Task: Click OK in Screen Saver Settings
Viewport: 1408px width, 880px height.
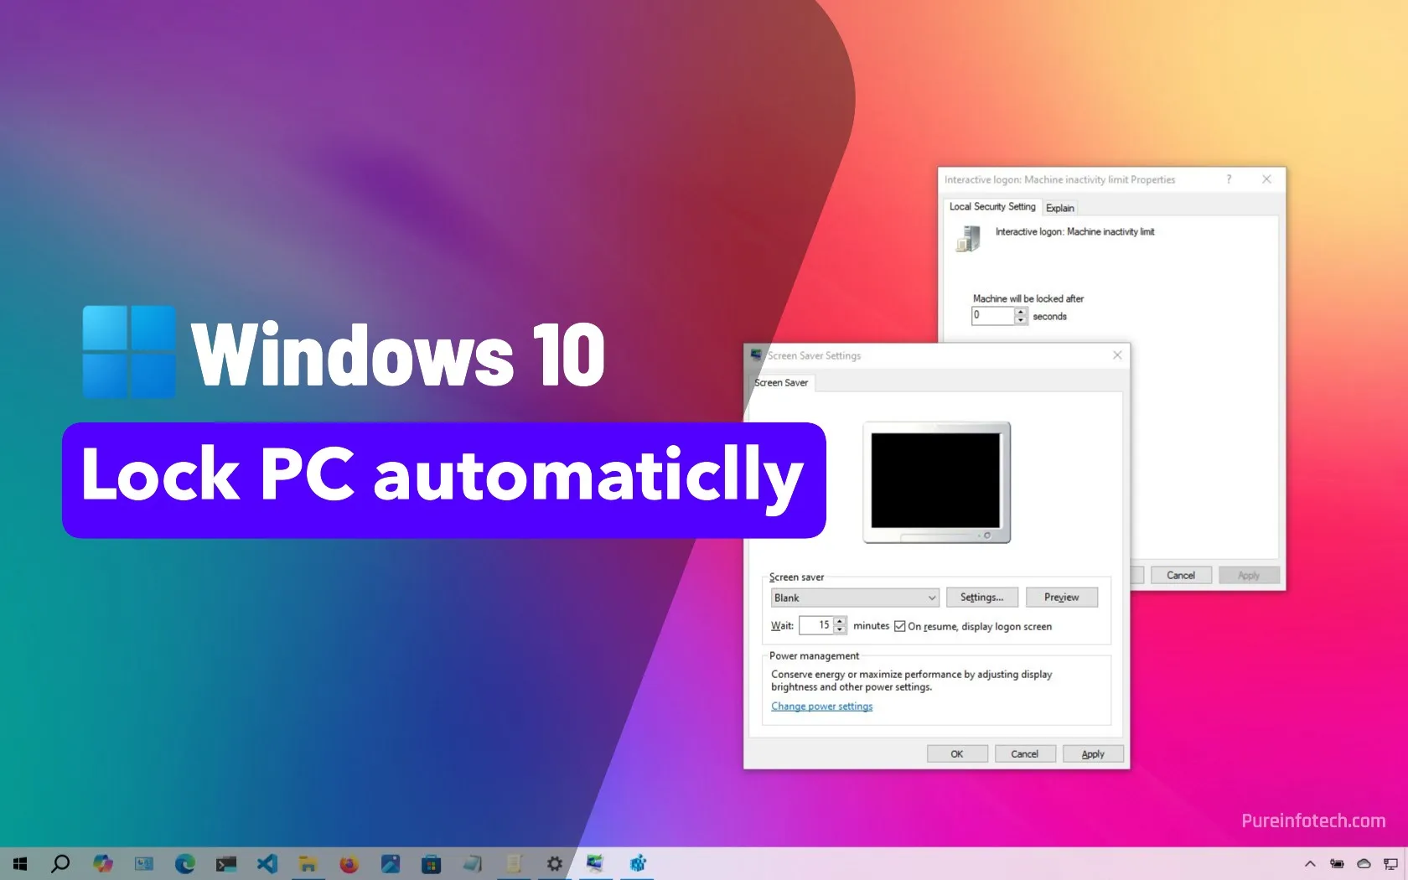Action: click(957, 753)
